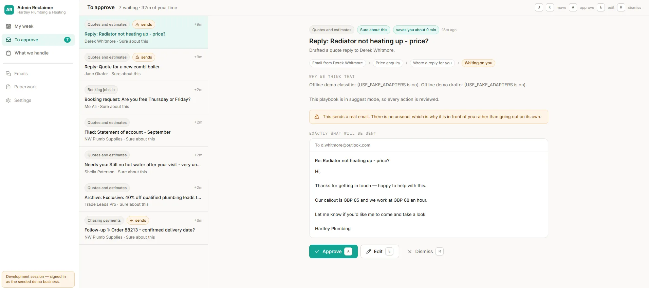649x288 pixels.
Task: Click the sends badge on Follow-up 1 item
Action: [x=138, y=220]
